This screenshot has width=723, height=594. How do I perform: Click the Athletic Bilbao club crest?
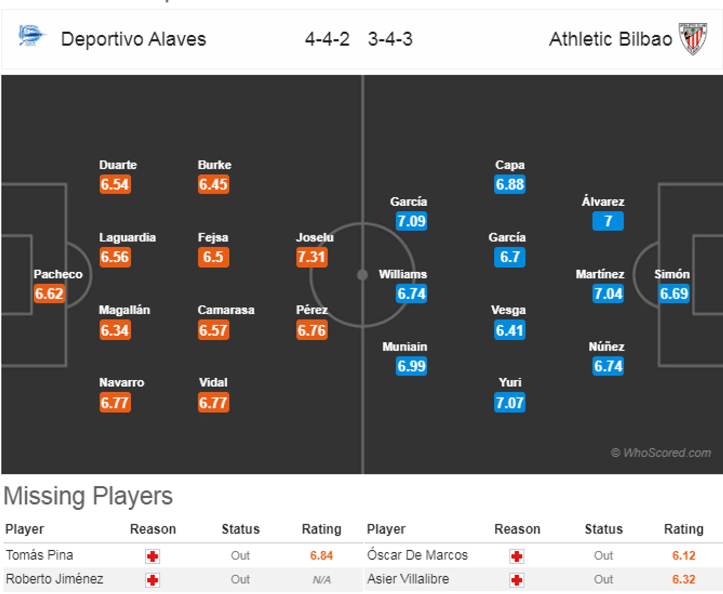tap(692, 38)
